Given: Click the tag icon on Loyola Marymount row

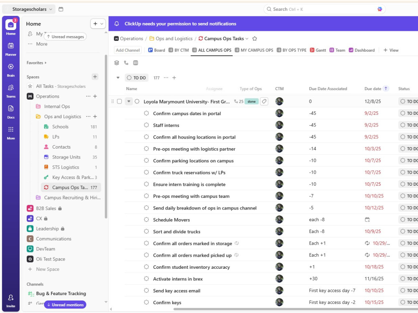Looking at the screenshot, I should [x=264, y=101].
